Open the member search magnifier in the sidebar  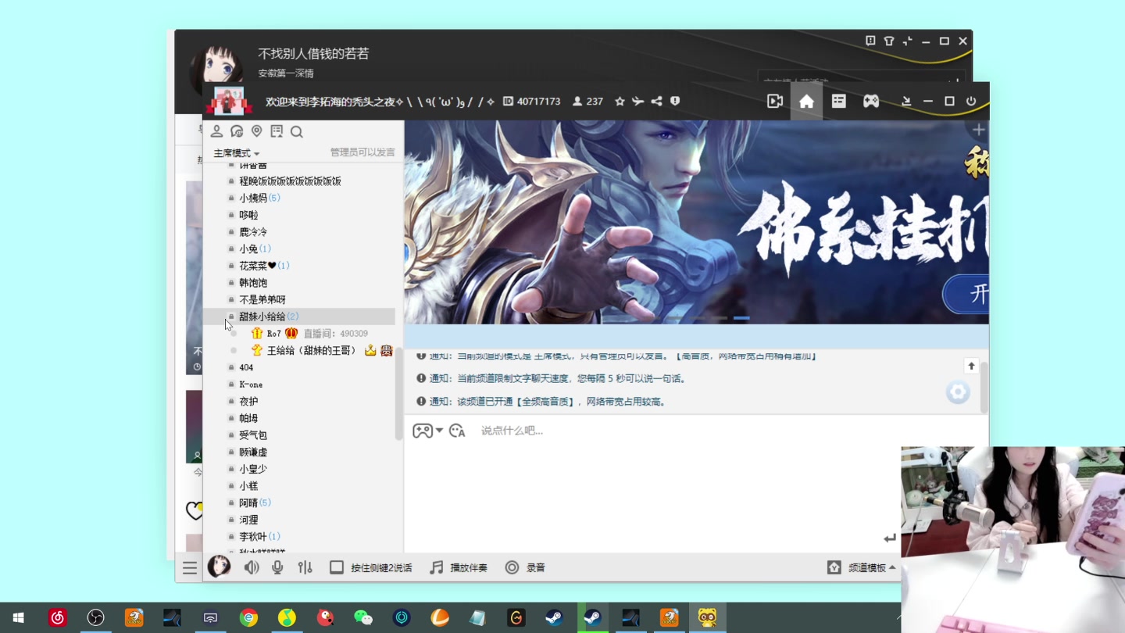pos(296,131)
